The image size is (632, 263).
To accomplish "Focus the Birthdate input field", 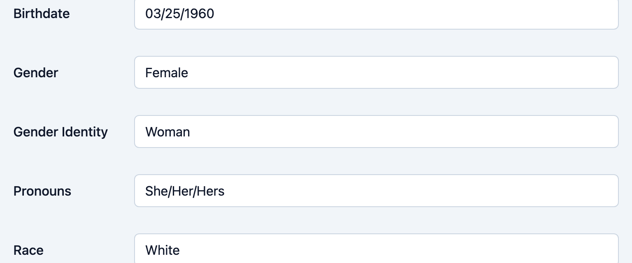I will click(376, 14).
